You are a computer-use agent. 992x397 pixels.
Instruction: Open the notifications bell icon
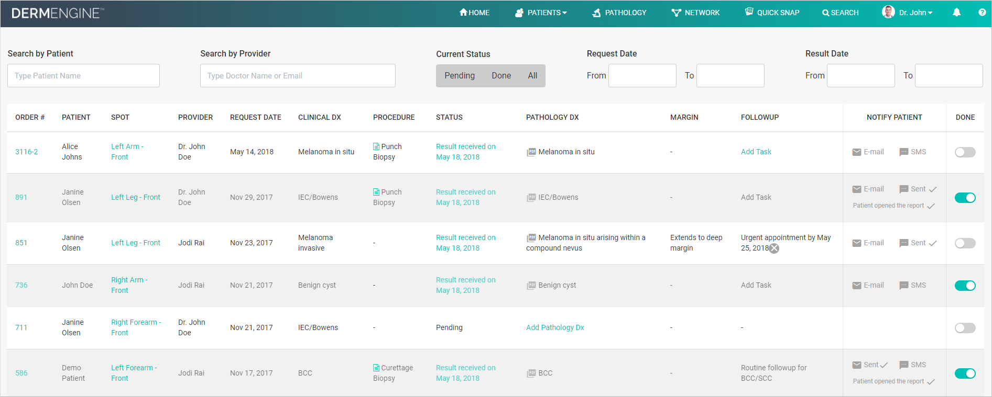coord(956,13)
